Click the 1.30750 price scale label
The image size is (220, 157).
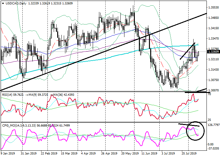[214, 80]
